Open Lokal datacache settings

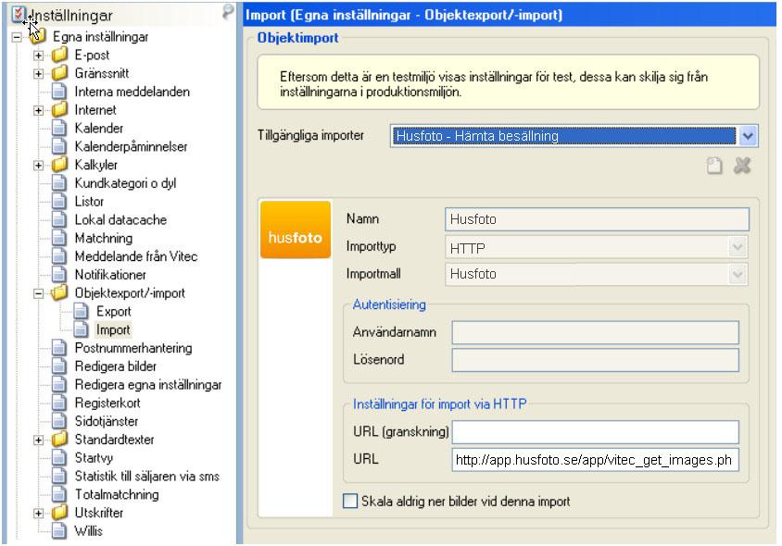tap(120, 219)
